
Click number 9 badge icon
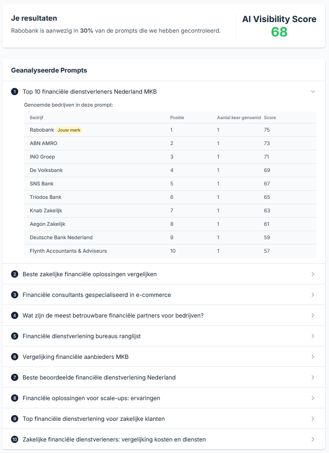[x=15, y=418]
